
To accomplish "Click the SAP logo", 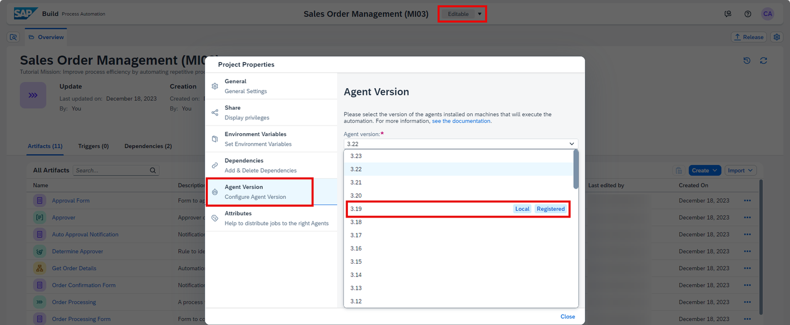I will point(26,14).
